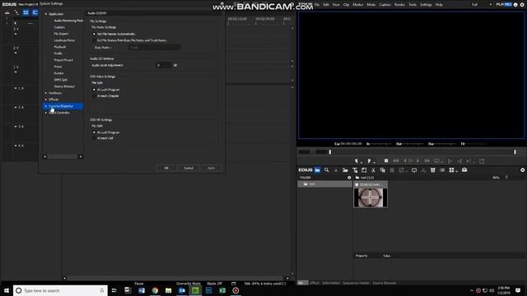
Task: Open the Settings menu
Action: click(426, 5)
